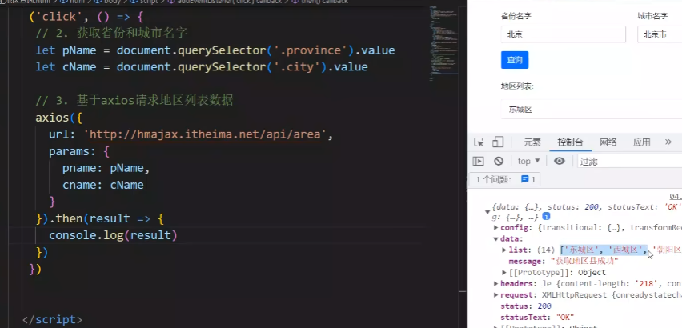Place cursor on the cname: cName line
The width and height of the screenshot is (682, 328).
pyautogui.click(x=103, y=185)
